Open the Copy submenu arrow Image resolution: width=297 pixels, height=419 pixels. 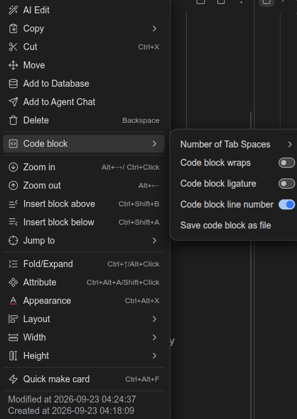155,28
